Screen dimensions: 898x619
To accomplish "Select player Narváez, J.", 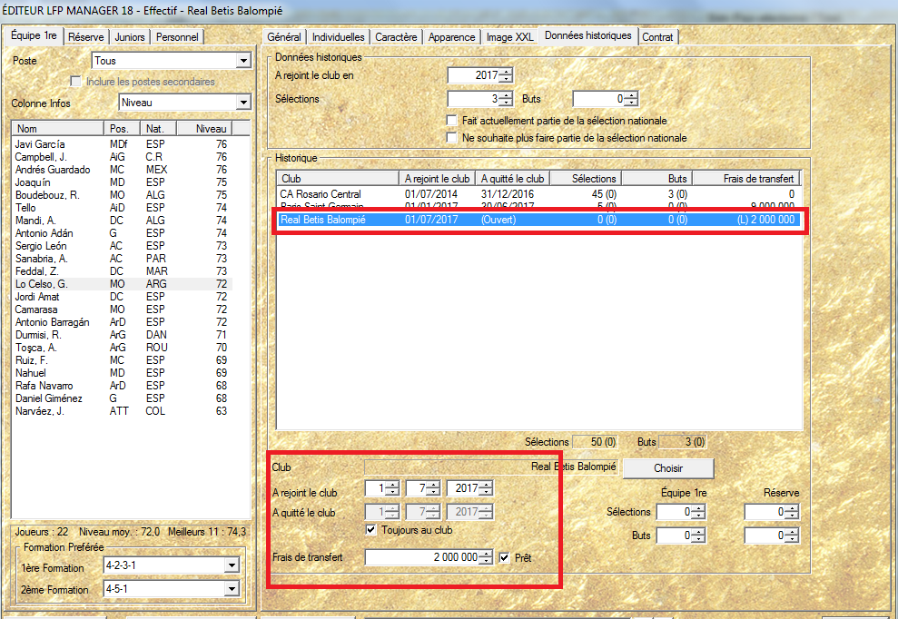I will pos(123,411).
